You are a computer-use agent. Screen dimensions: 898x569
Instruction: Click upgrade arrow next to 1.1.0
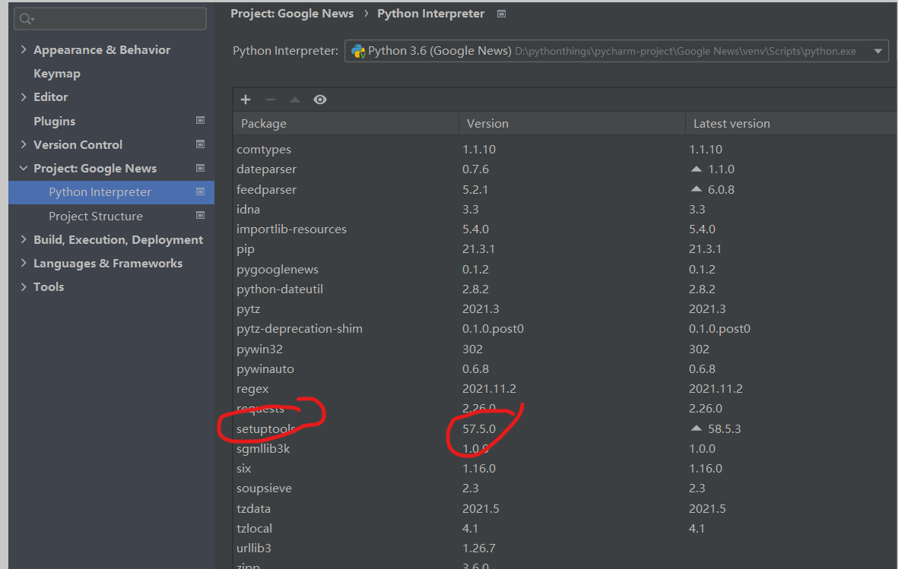pos(697,169)
